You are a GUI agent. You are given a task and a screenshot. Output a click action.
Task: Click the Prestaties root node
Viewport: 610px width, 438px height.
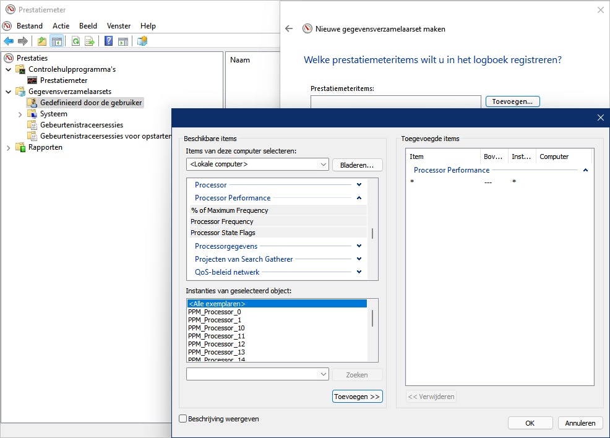[33, 58]
